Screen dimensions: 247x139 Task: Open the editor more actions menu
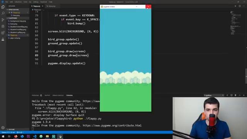[244, 6]
